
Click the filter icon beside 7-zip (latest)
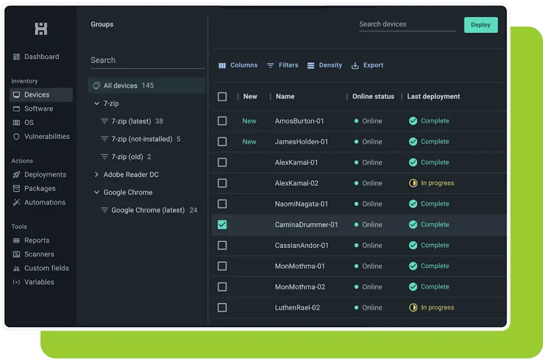point(104,121)
